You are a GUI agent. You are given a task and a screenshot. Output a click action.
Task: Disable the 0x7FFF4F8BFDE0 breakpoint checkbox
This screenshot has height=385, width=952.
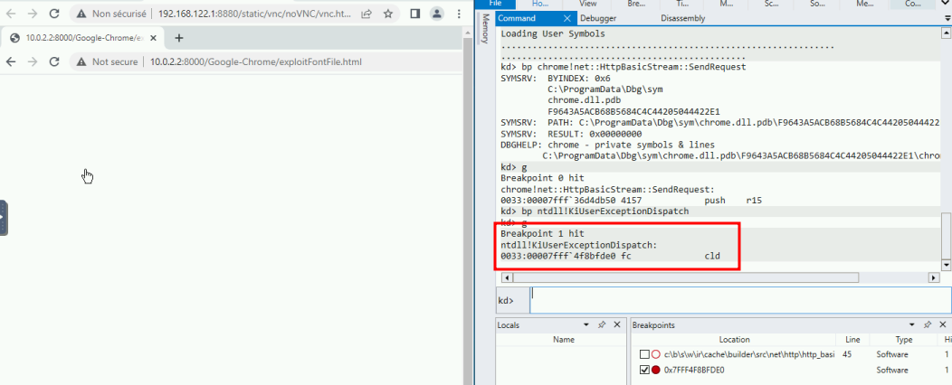644,370
